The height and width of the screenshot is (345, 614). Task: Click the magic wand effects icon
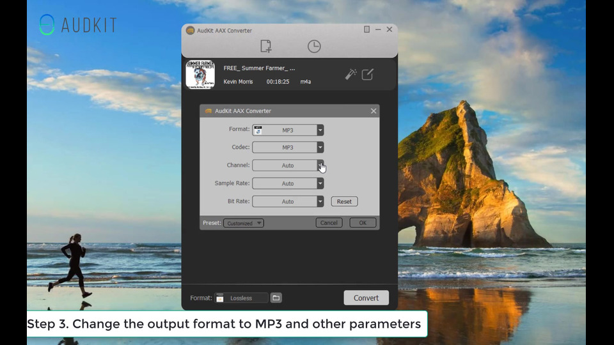click(350, 74)
